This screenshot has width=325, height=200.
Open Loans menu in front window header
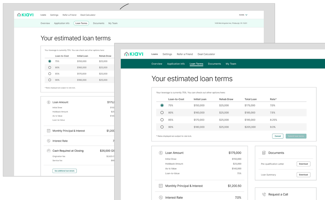(x=154, y=54)
